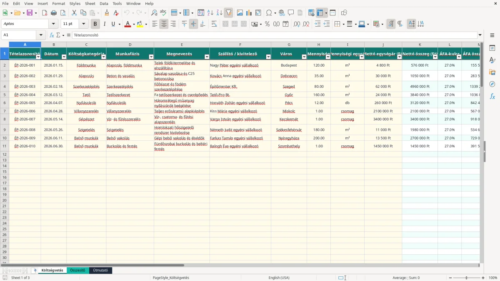Insert hyperlink using the globe icon

(282, 13)
